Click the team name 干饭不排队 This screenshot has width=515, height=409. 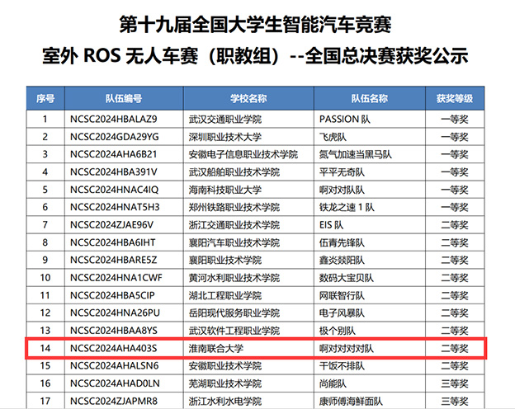(343, 365)
